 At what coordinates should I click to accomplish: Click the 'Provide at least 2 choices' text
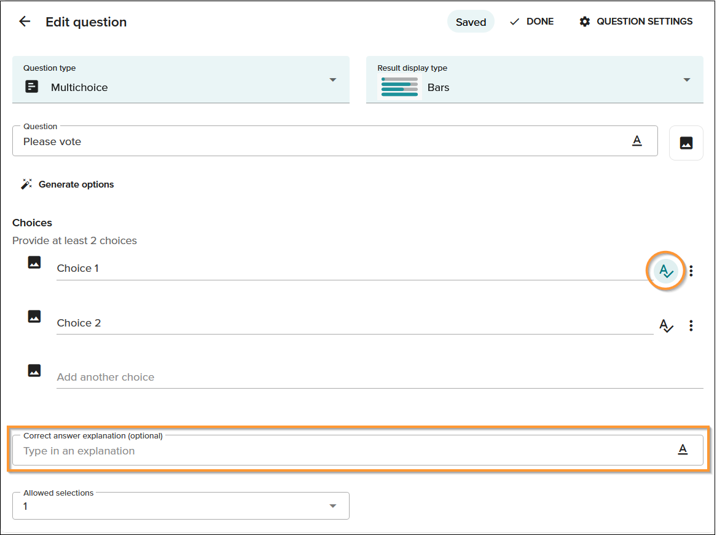coord(74,240)
